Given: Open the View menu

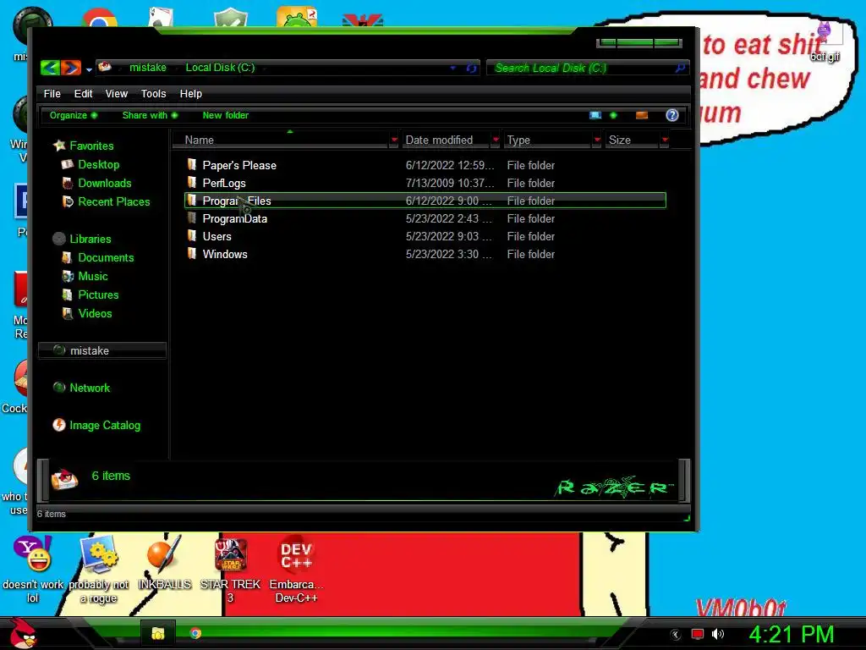Looking at the screenshot, I should [x=117, y=93].
